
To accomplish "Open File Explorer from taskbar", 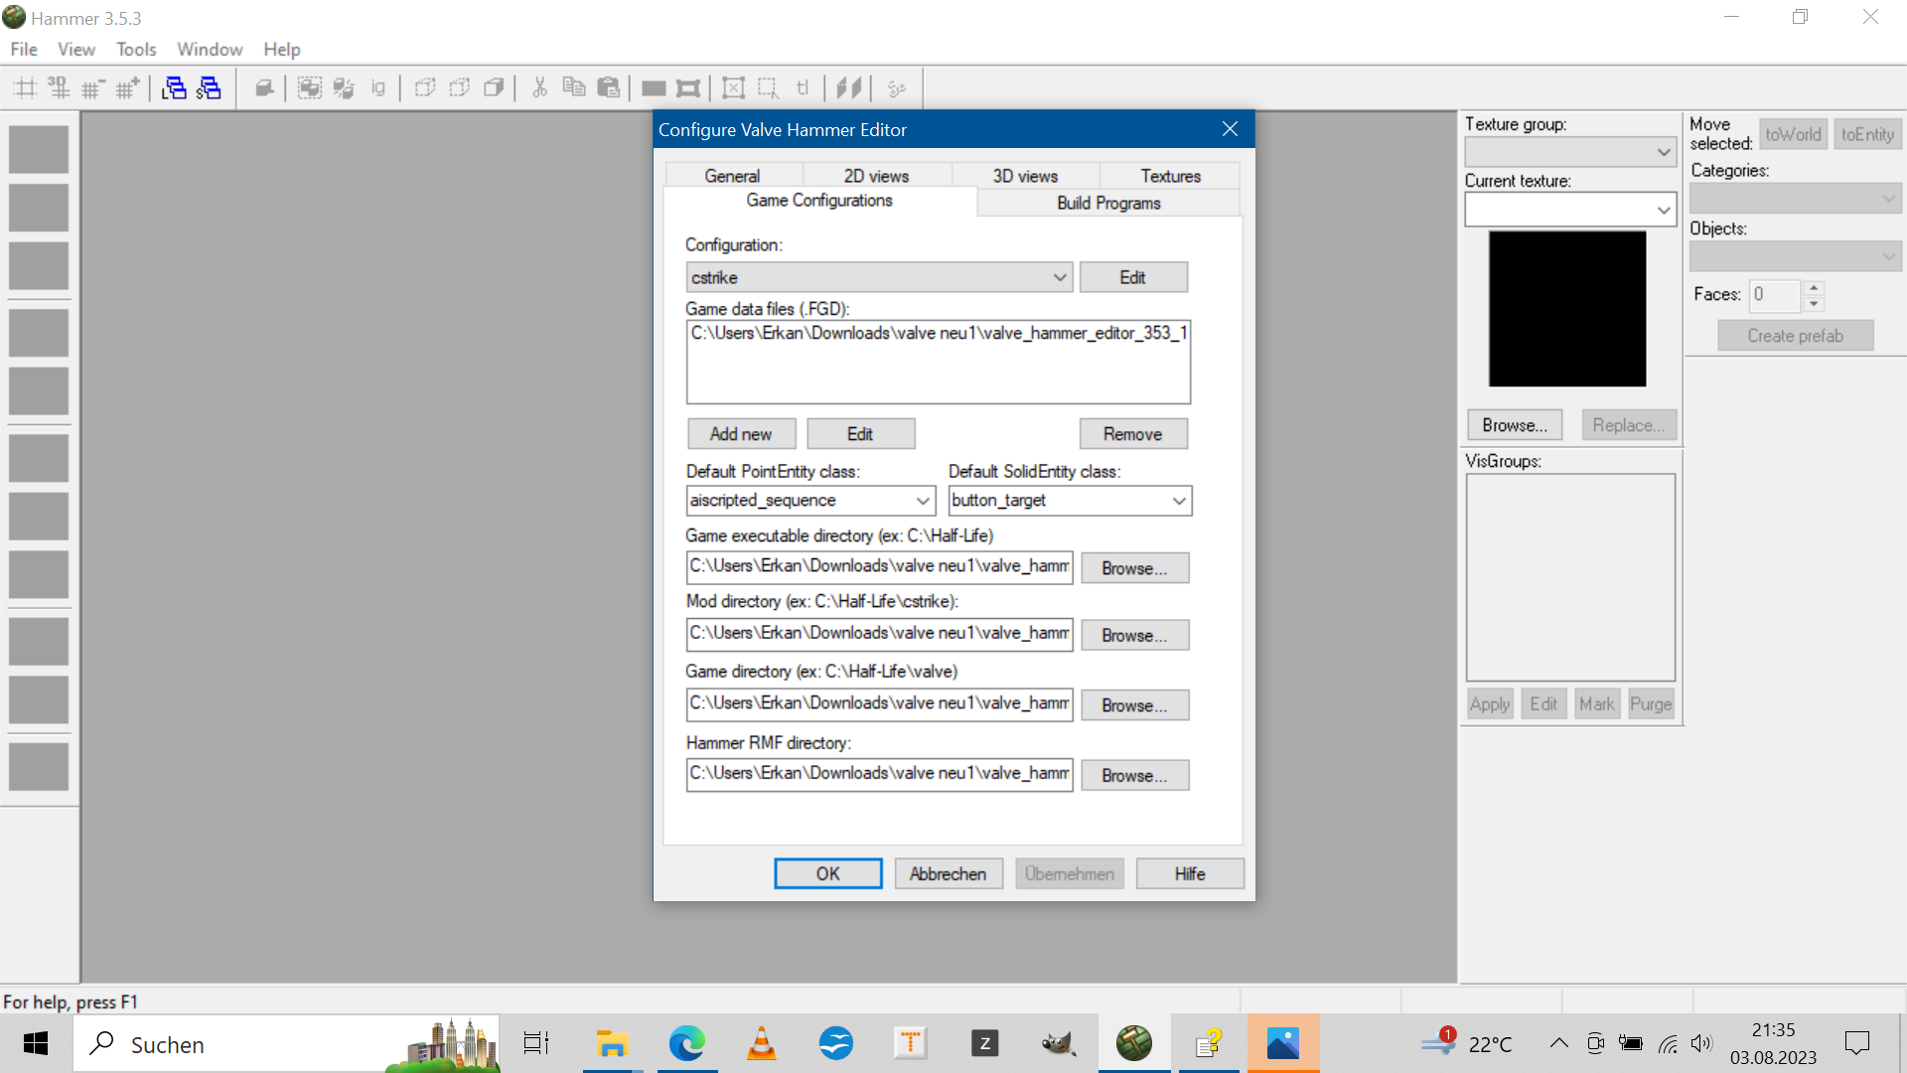I will point(612,1043).
